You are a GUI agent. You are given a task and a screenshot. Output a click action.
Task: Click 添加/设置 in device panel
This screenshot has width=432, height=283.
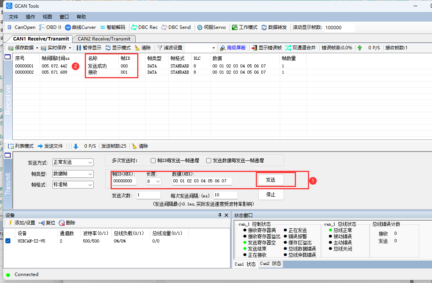tap(22, 222)
